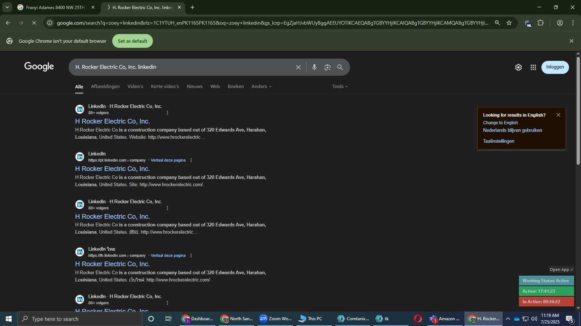The image size is (581, 326).
Task: Expand the Anders dropdown
Action: point(261,87)
